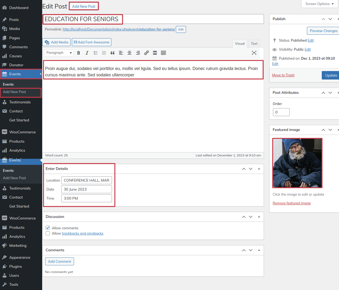Collapse the Enter Details panel
This screenshot has width=339, height=290.
coord(259,169)
